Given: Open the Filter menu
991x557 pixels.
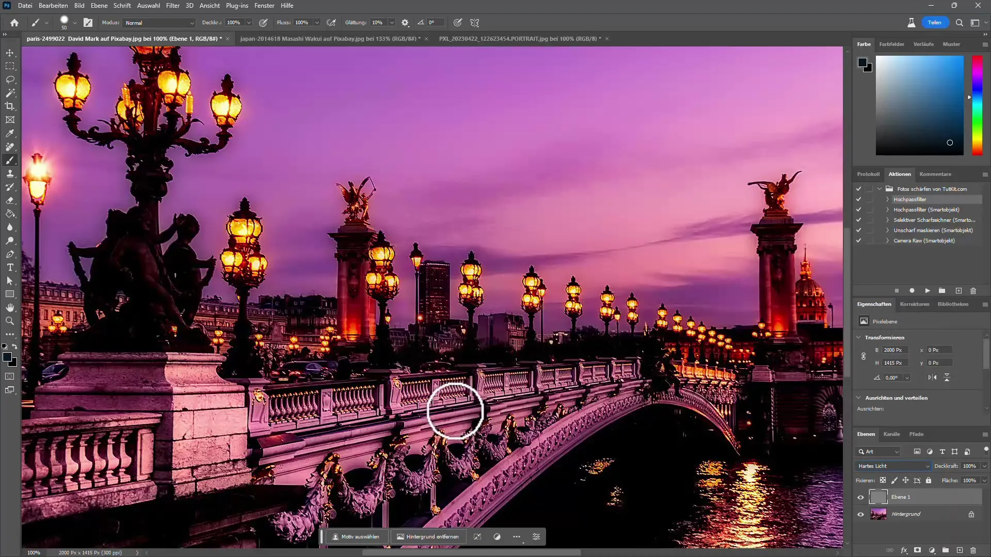Looking at the screenshot, I should (x=172, y=6).
